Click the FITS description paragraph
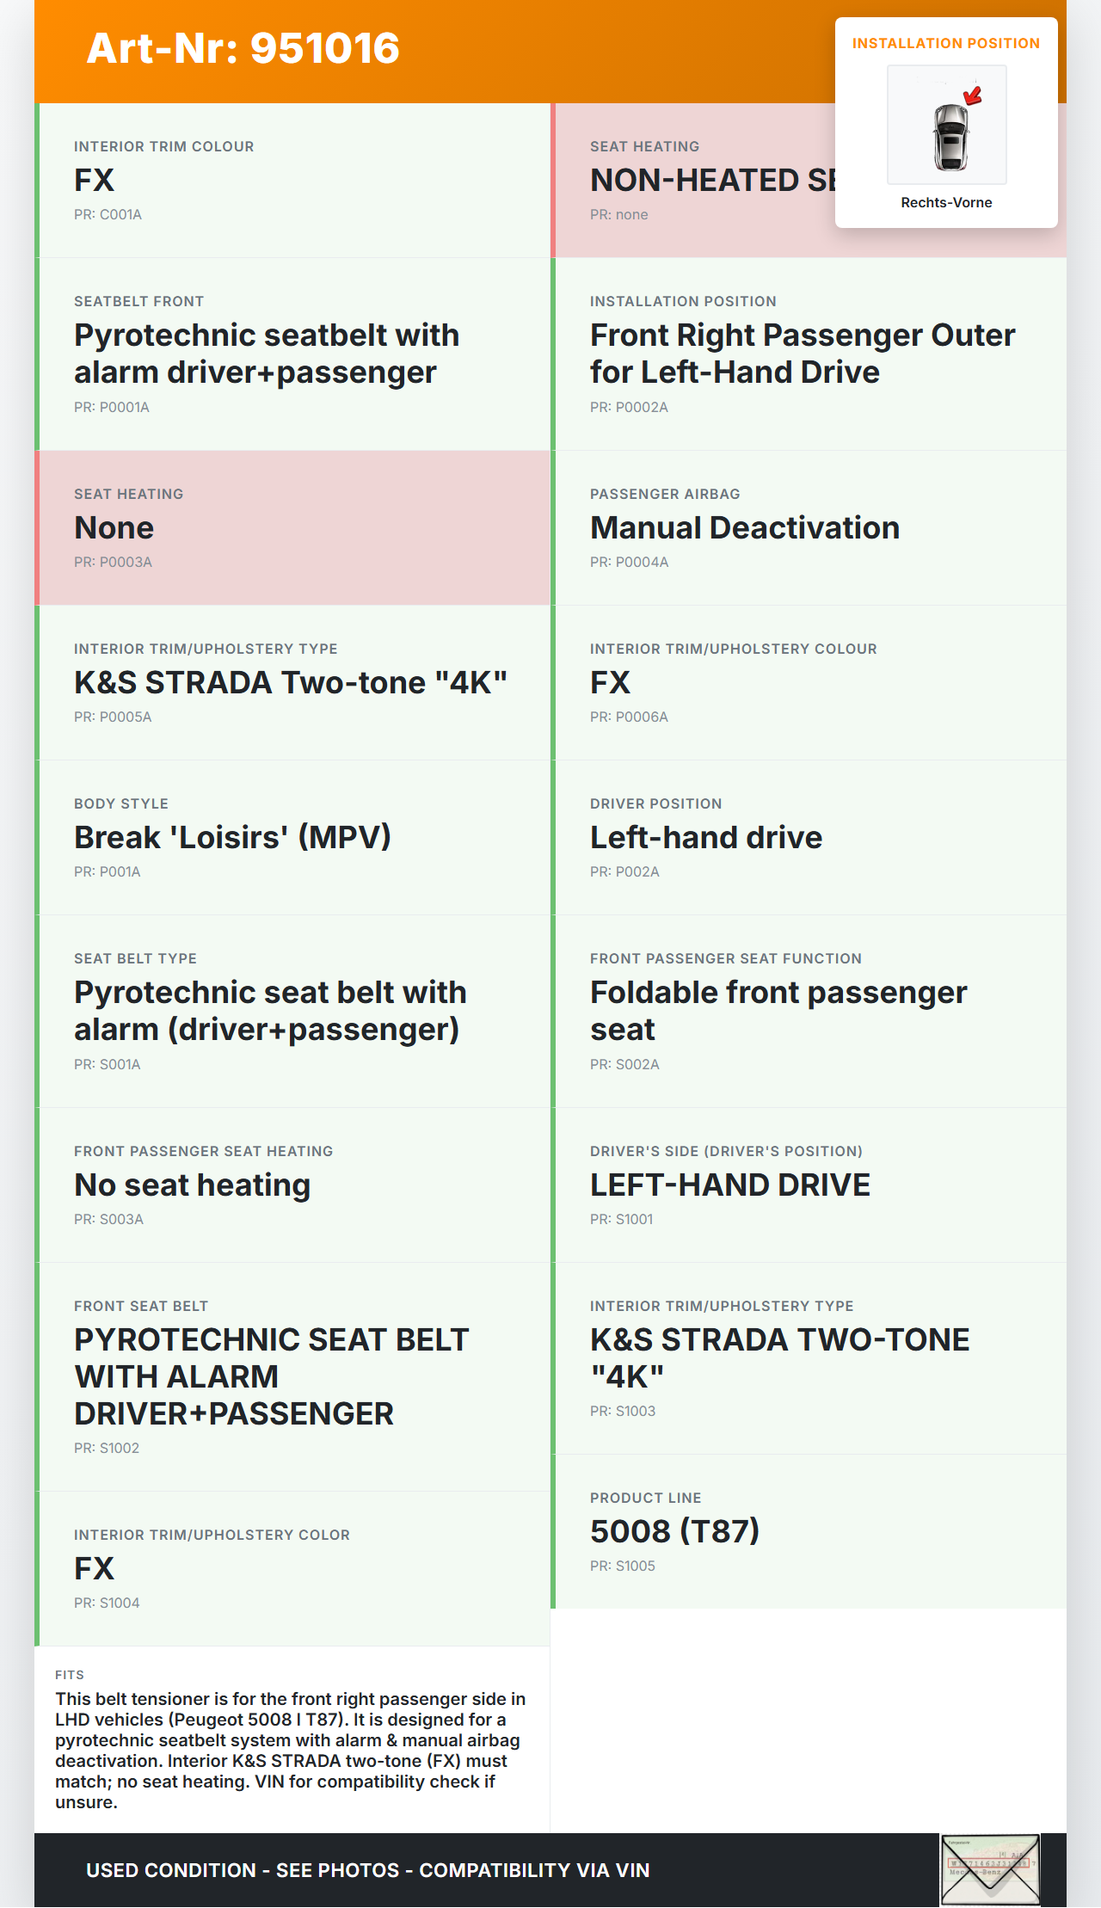 (x=291, y=1750)
